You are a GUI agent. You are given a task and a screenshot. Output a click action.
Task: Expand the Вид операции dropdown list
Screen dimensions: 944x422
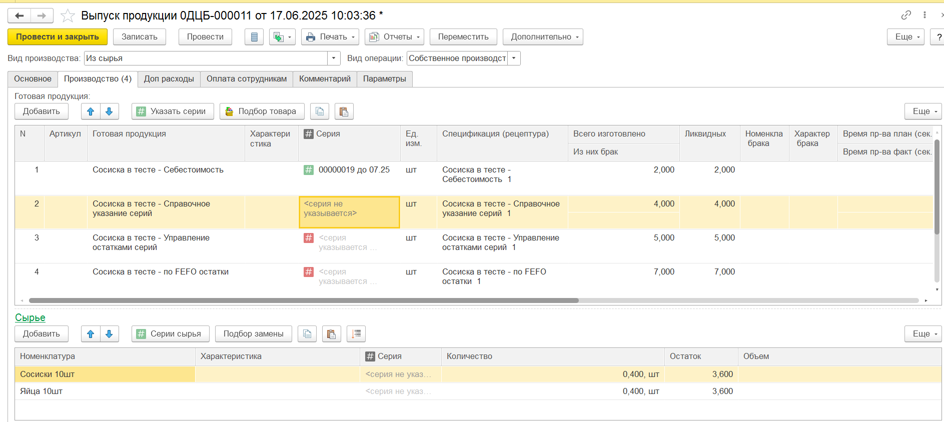click(x=514, y=58)
